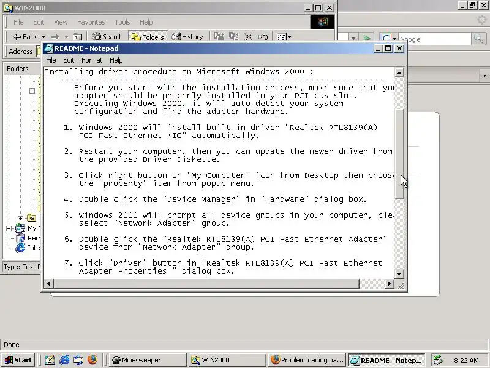The image size is (490, 368).
Task: Open Notepad's Format menu
Action: tap(92, 60)
